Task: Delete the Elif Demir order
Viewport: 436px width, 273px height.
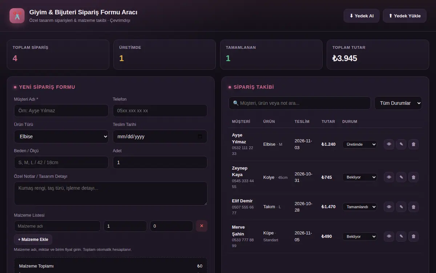Action: point(413,207)
